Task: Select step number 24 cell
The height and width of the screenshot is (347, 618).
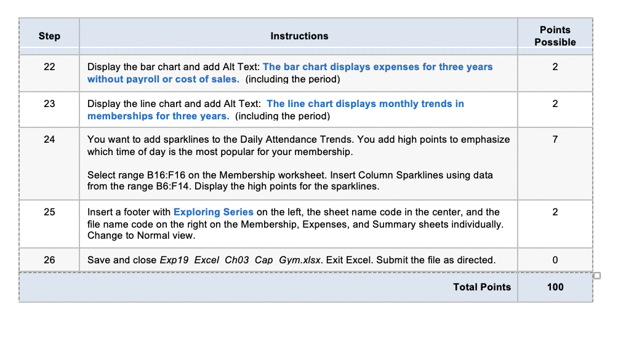Action: [x=49, y=164]
